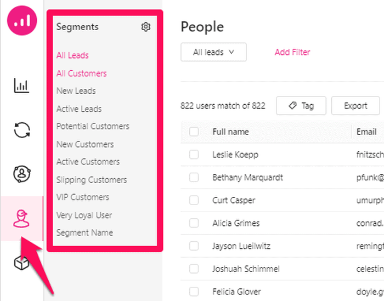Screen dimensions: 384x301
Task: Open the user circle sidebar icon
Action: pyautogui.click(x=22, y=174)
